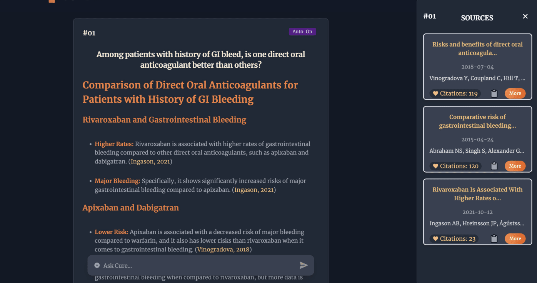Click the plus icon beside Ask Cure
The height and width of the screenshot is (283, 537).
point(97,265)
